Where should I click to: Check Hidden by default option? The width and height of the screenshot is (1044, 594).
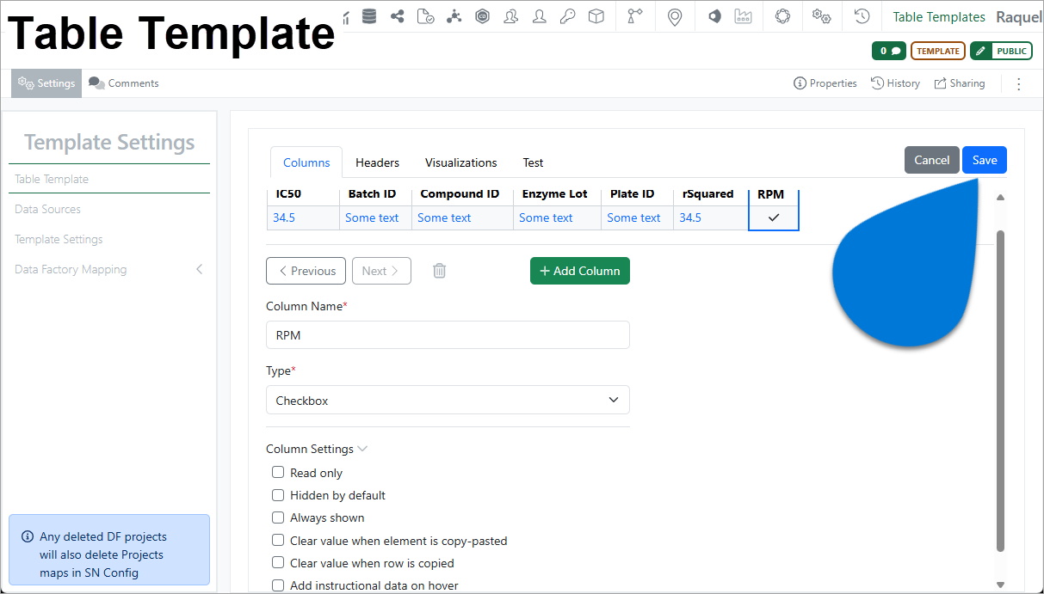[278, 495]
